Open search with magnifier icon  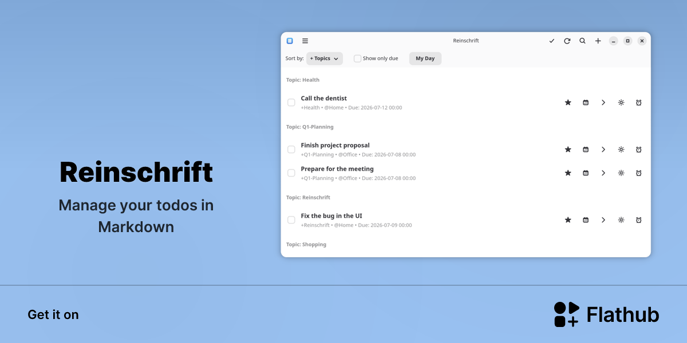582,41
